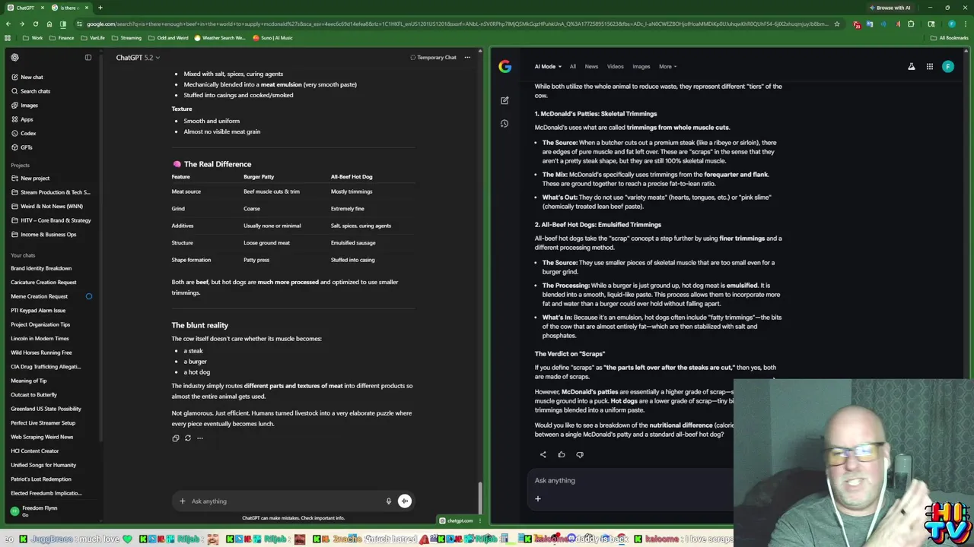Open the Odd and Weird bookmarks folder

(168, 37)
